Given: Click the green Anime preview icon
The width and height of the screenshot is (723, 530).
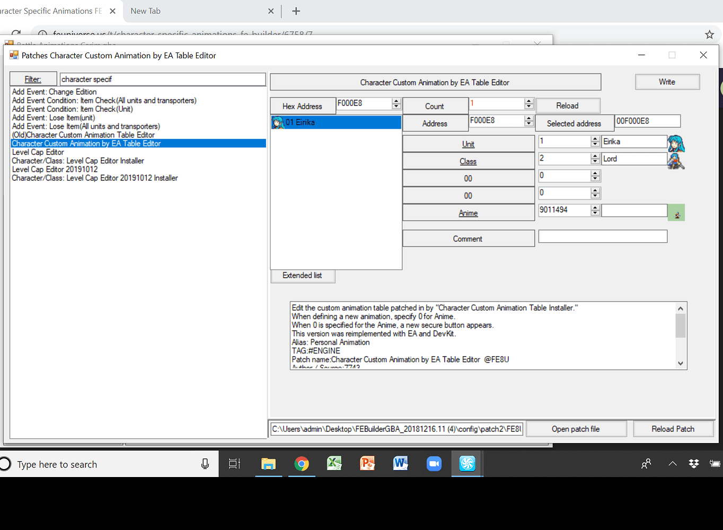Looking at the screenshot, I should click(676, 213).
